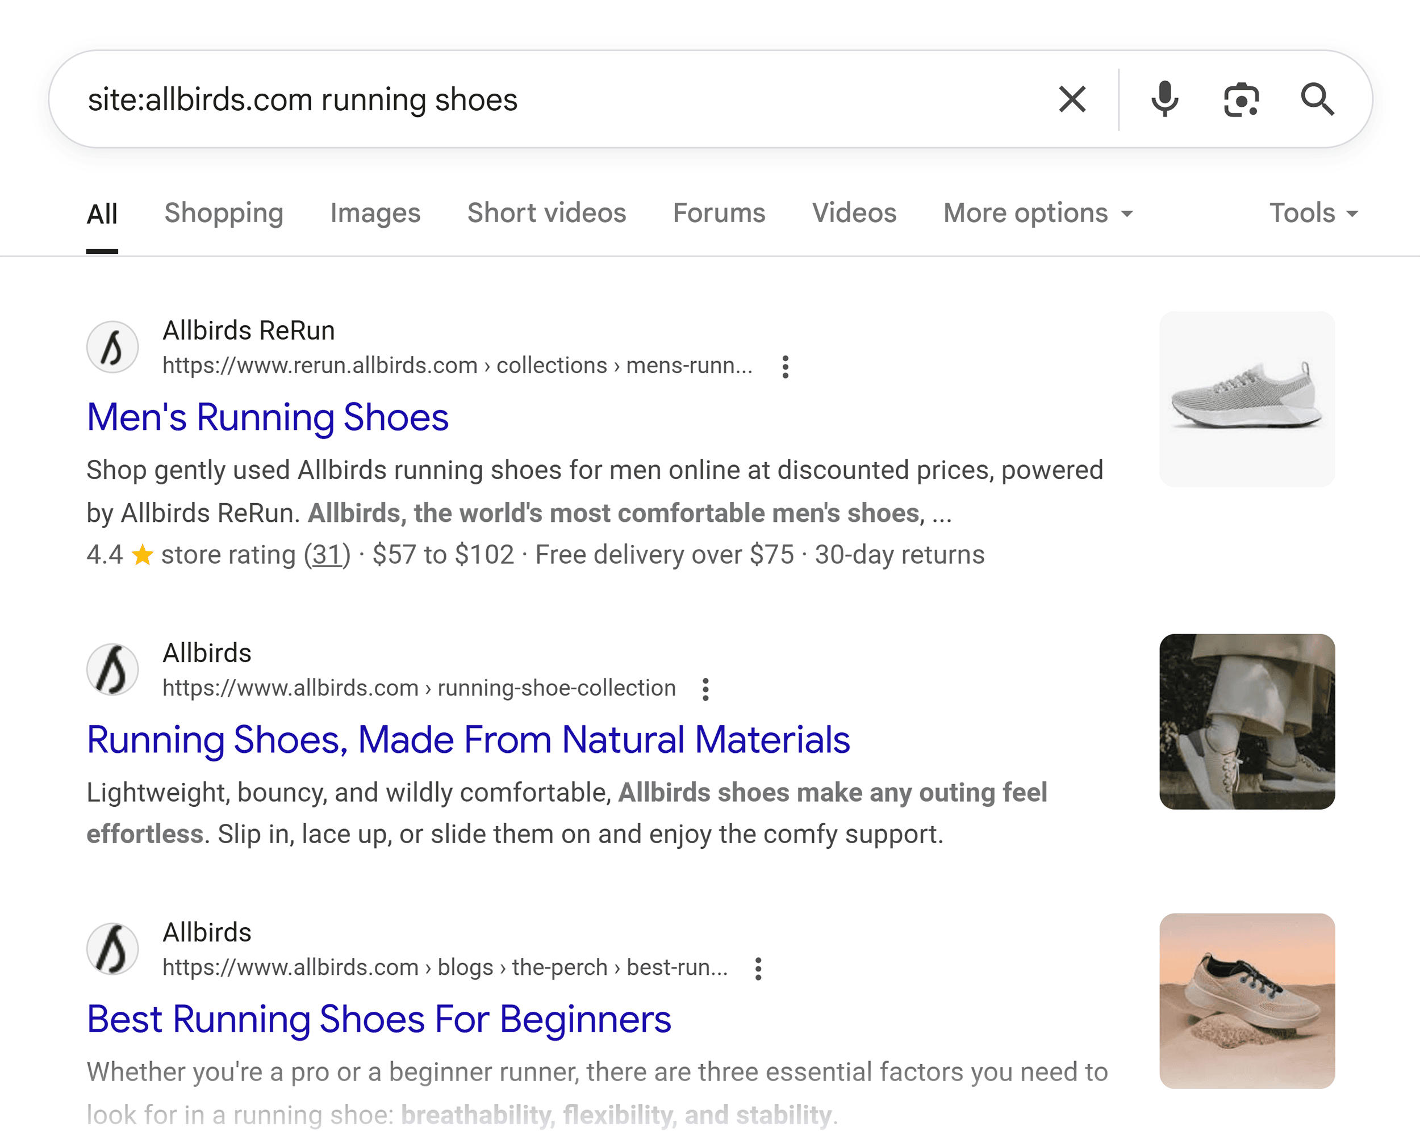This screenshot has height=1139, width=1420.
Task: Open the walking legs sneaker photo thumbnail
Action: (1247, 722)
